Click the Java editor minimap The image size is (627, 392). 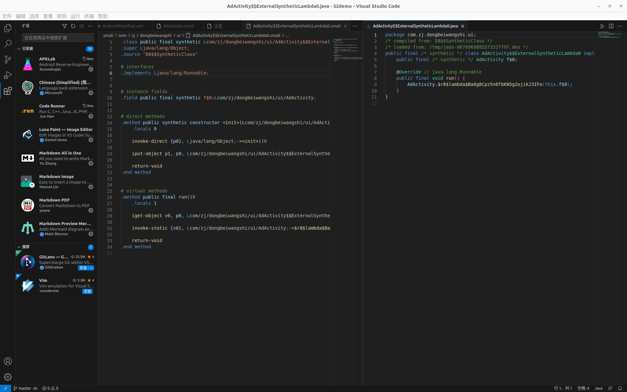point(609,35)
